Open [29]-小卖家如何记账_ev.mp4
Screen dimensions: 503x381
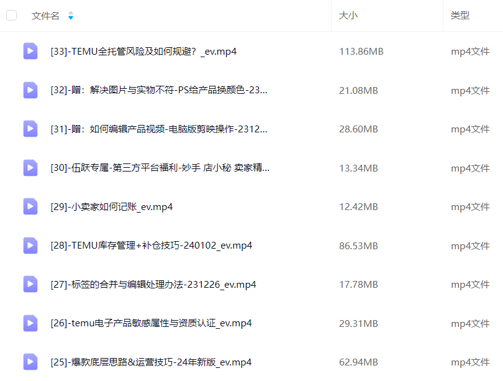[111, 207]
